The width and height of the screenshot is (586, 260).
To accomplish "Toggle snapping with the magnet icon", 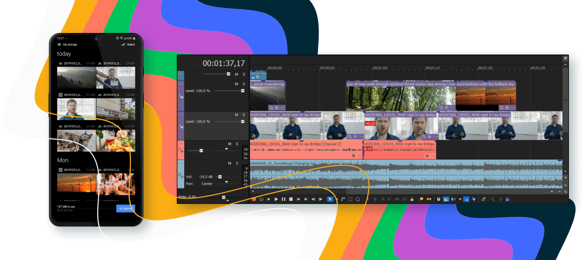I will pyautogui.click(x=438, y=199).
